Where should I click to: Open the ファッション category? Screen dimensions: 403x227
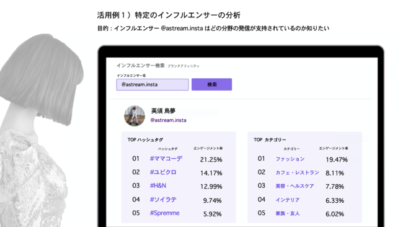pos(290,159)
